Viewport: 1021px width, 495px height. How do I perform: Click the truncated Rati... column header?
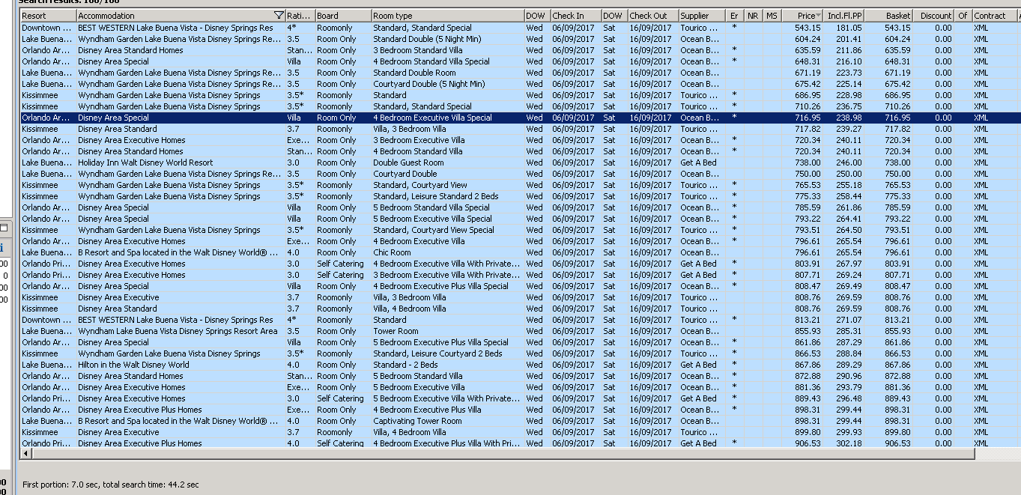pyautogui.click(x=300, y=16)
